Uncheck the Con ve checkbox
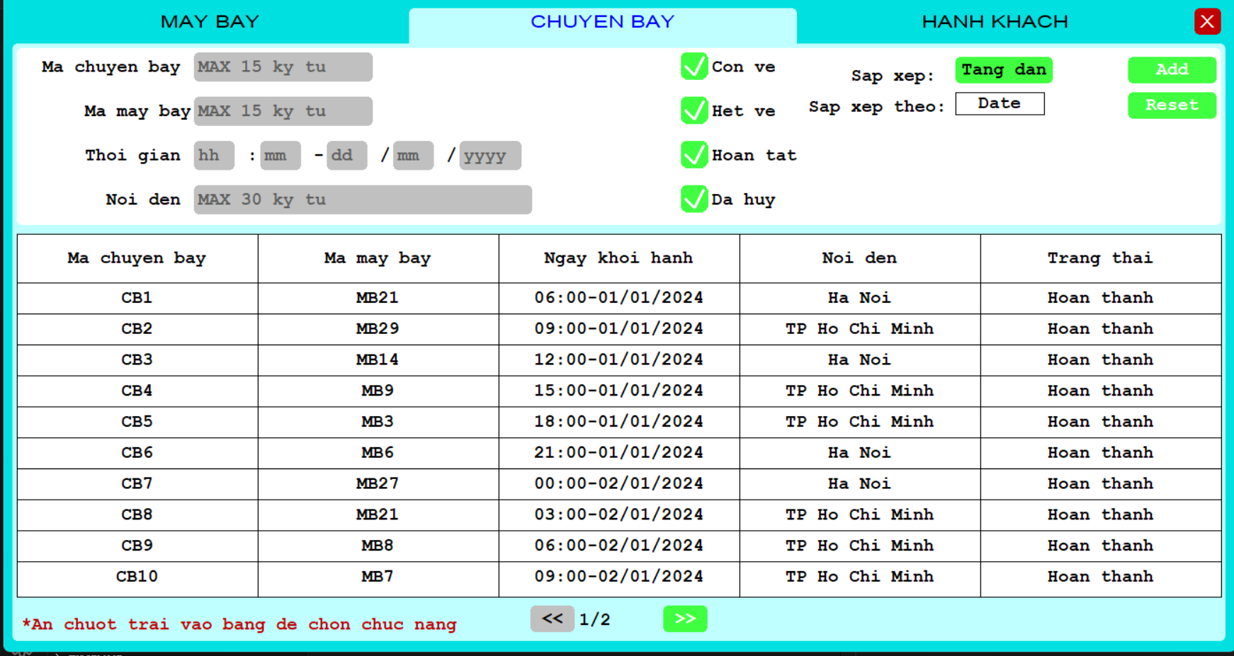The image size is (1234, 656). 694,67
